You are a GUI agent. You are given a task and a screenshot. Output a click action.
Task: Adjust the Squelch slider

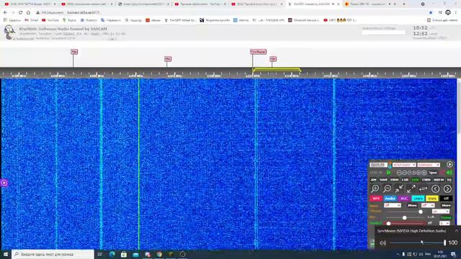[405, 224]
